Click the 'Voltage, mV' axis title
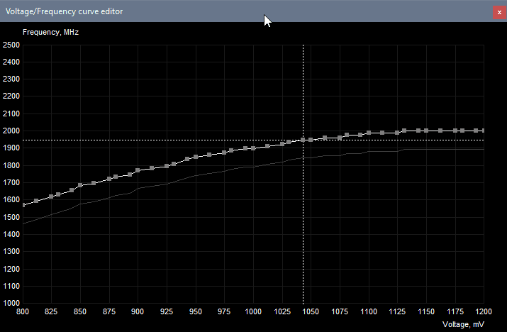The image size is (507, 332). [x=463, y=324]
